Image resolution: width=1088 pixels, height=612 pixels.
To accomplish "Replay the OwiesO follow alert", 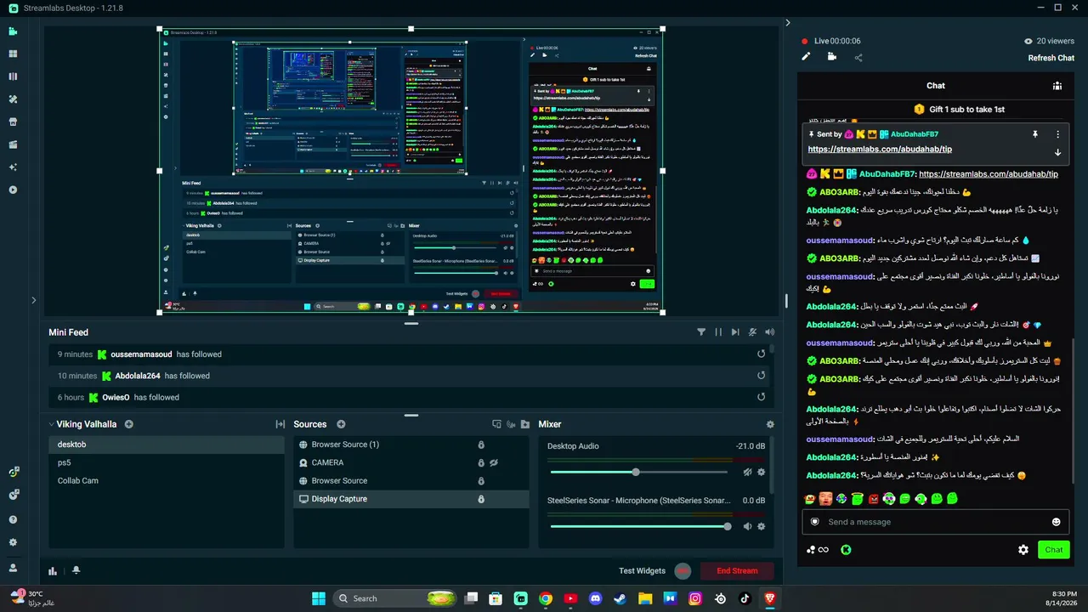I will 761,397.
